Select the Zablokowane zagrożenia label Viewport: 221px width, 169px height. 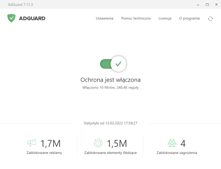[x=177, y=153]
